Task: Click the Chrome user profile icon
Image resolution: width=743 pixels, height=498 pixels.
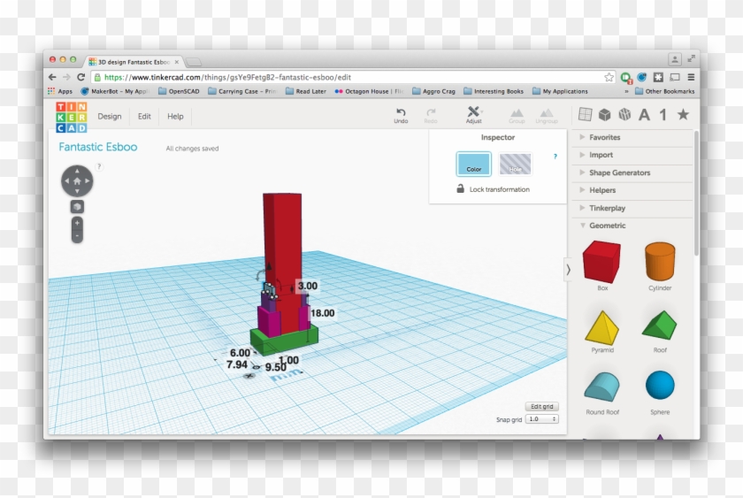Action: point(675,59)
